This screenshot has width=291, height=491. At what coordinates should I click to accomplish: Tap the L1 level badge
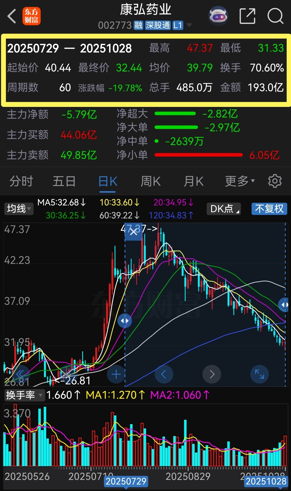tap(178, 25)
